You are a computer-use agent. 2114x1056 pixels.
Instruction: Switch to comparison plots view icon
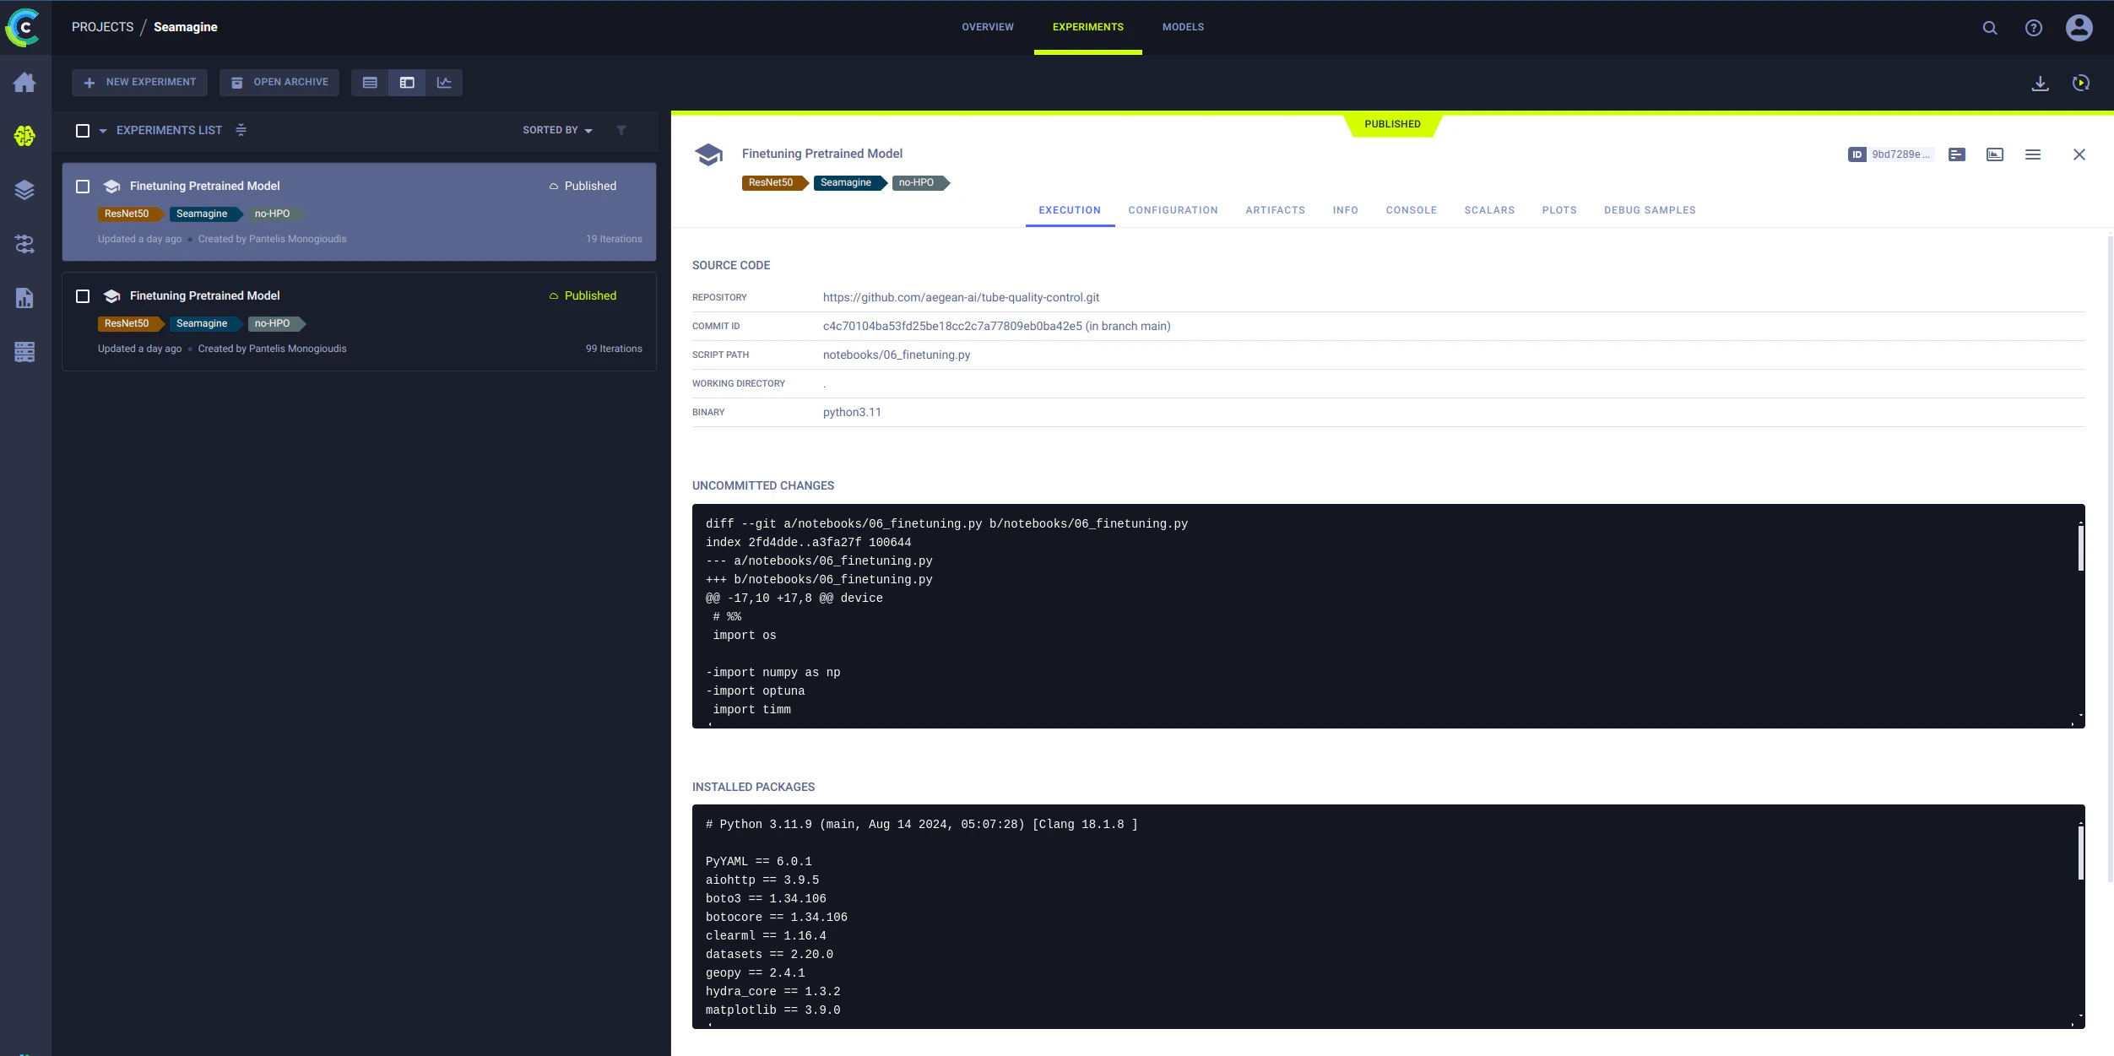(x=444, y=82)
